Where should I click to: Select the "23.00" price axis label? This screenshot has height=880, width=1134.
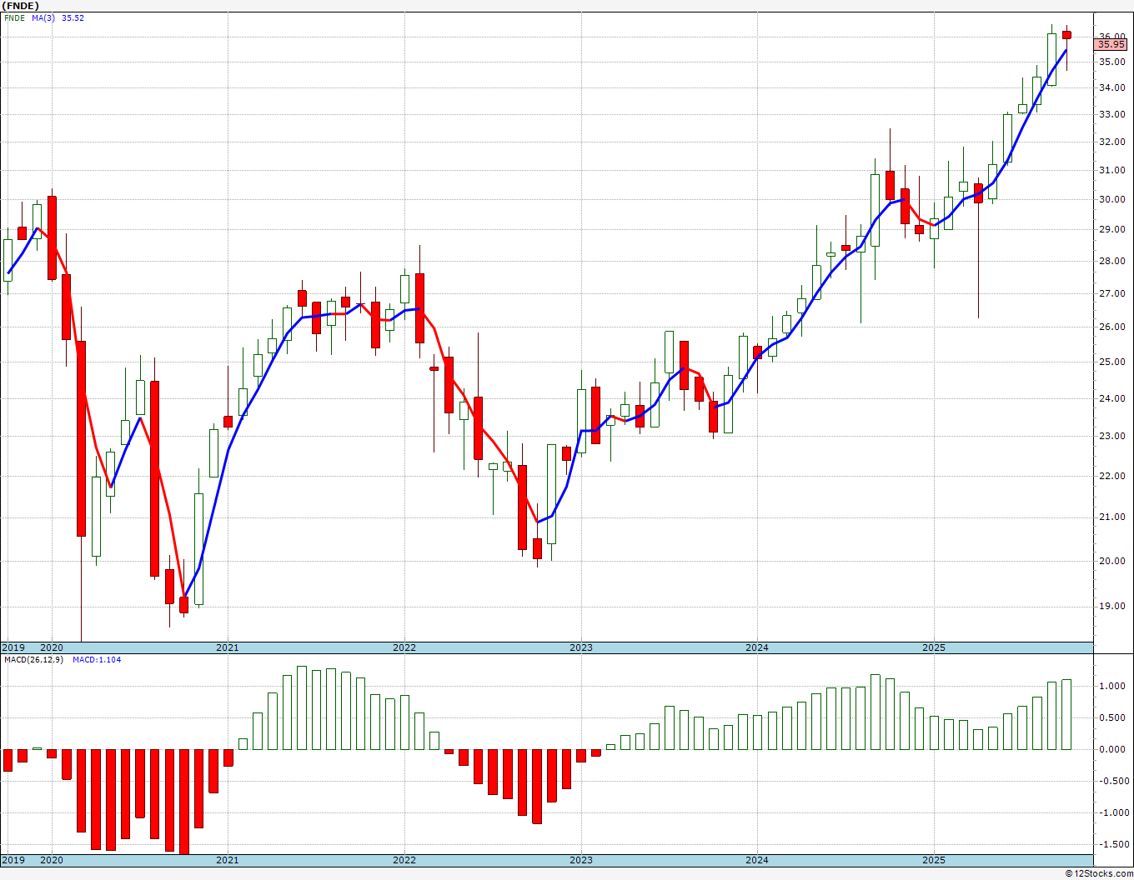click(1111, 436)
